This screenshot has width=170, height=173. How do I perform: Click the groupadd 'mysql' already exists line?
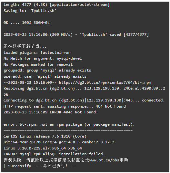(x=47, y=70)
